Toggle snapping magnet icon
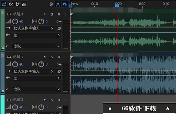176x114 pixels. 65,4
